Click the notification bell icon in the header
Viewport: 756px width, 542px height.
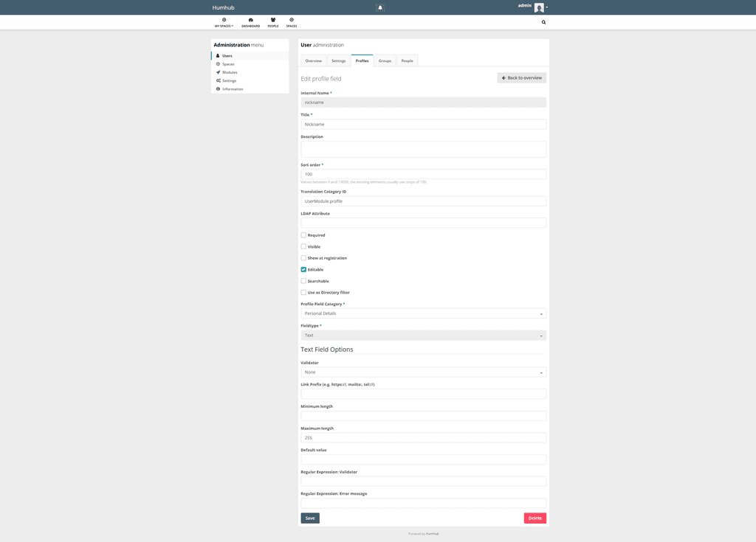click(x=379, y=7)
